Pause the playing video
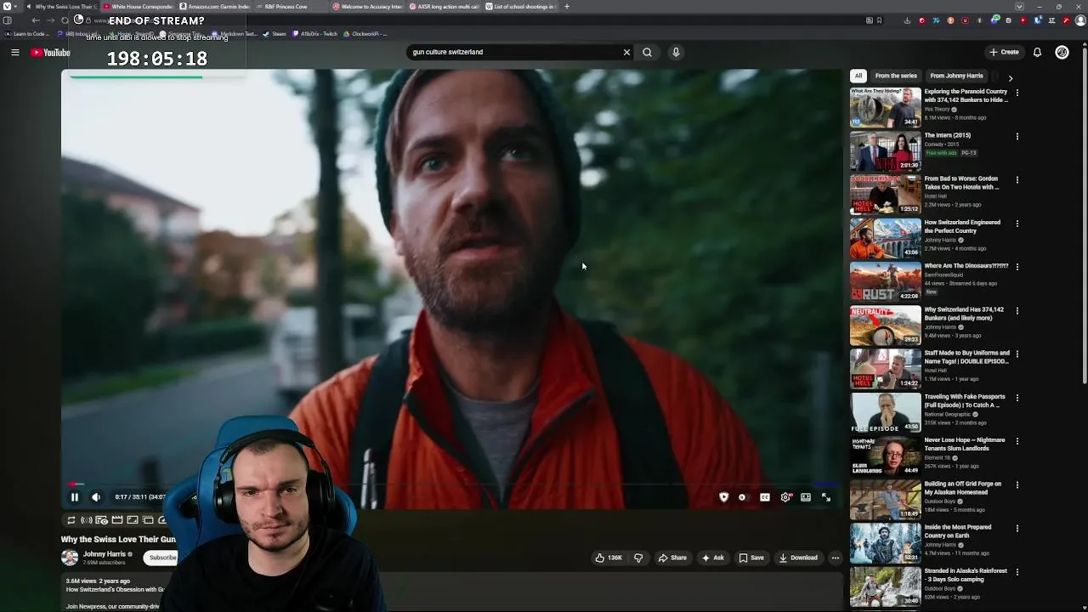The width and height of the screenshot is (1088, 612). [x=74, y=497]
